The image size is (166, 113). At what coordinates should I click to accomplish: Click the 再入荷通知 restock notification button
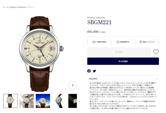coord(123,61)
